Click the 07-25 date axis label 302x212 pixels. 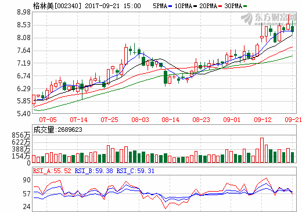coord(109,120)
